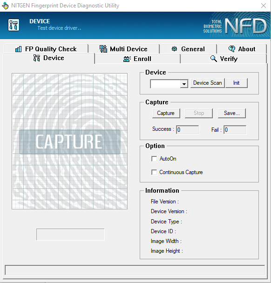Click the 'Device Type :' label
The height and width of the screenshot is (283, 271).
(x=166, y=222)
